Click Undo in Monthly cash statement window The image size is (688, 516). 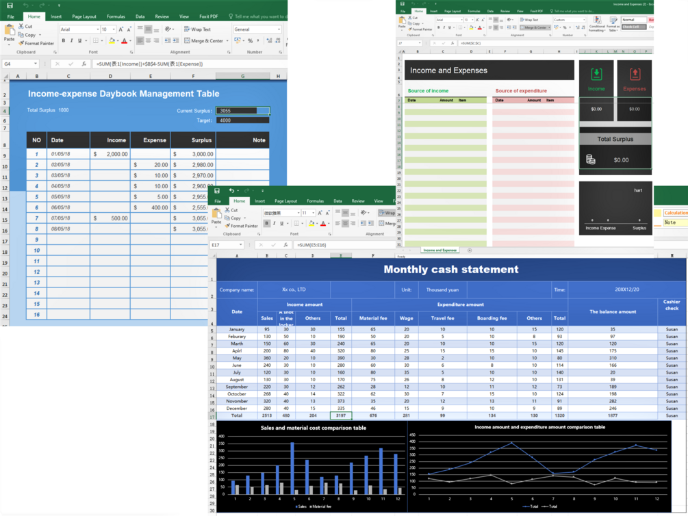231,190
